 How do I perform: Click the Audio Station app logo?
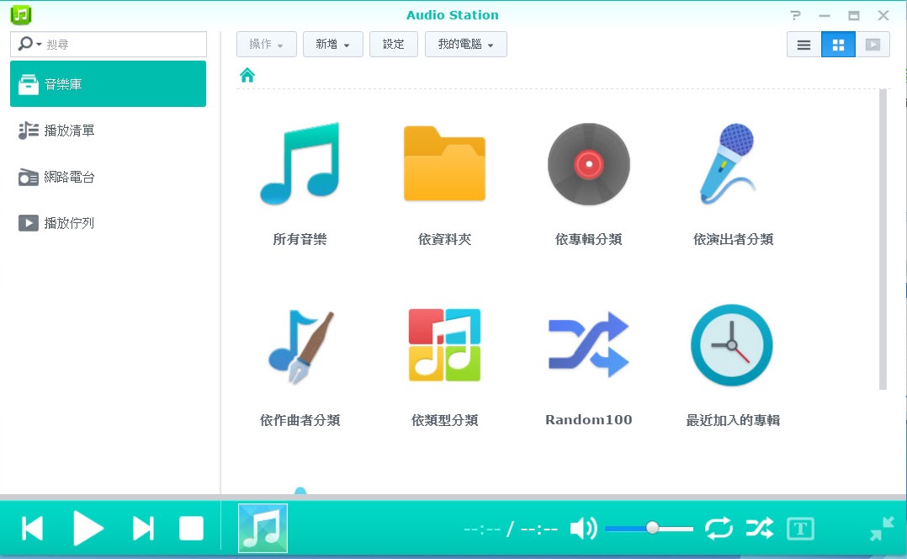point(21,14)
